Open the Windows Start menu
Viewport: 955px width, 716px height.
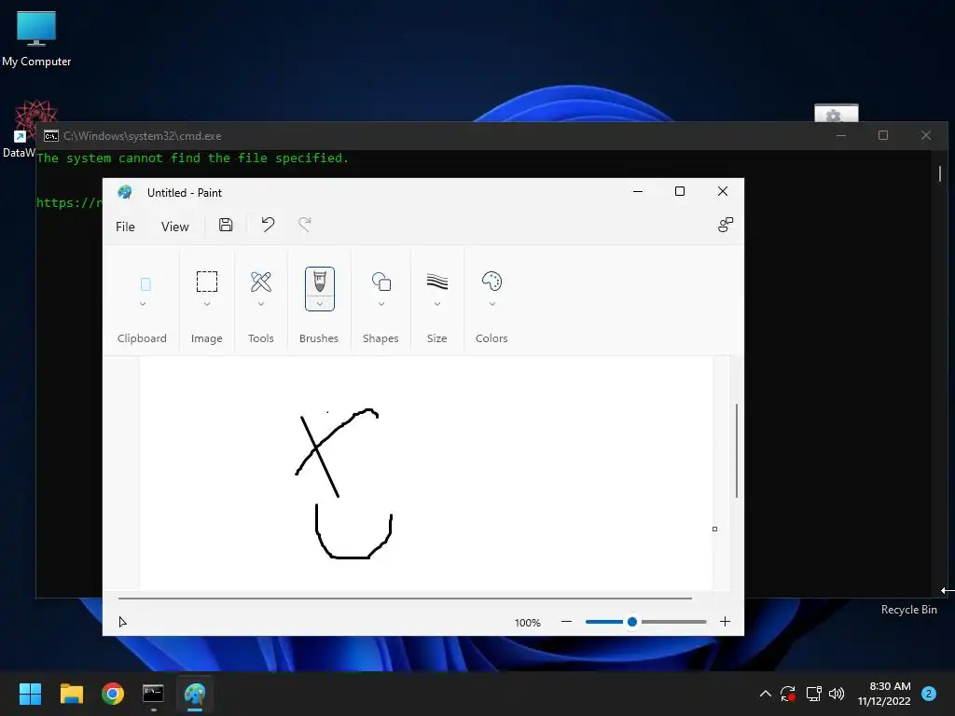[30, 694]
